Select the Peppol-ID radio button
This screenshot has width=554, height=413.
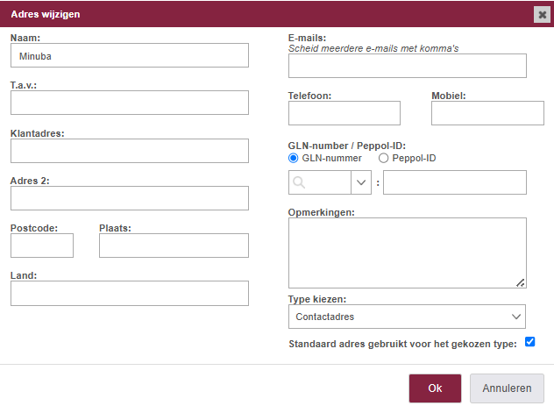[x=383, y=158]
